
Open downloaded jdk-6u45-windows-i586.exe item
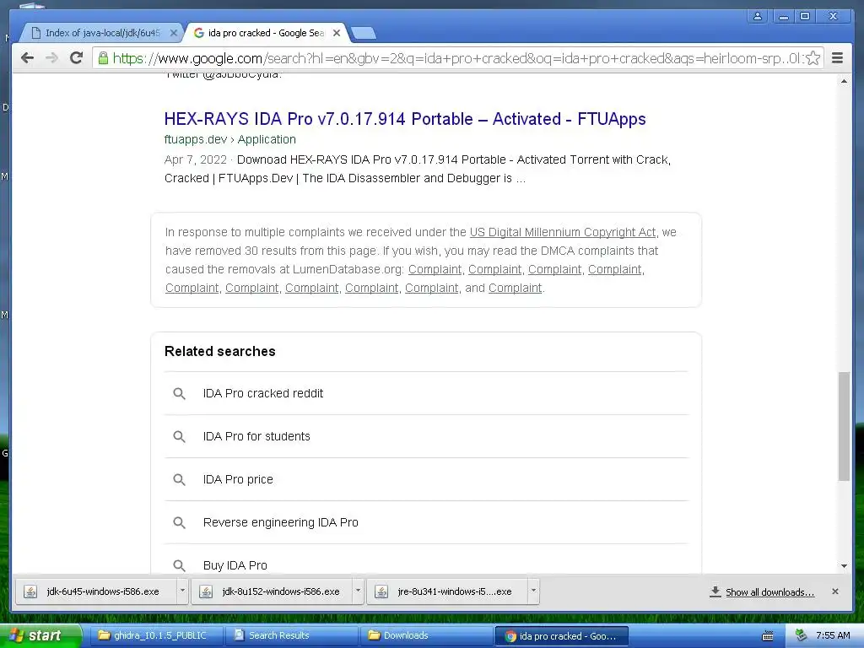pyautogui.click(x=96, y=591)
